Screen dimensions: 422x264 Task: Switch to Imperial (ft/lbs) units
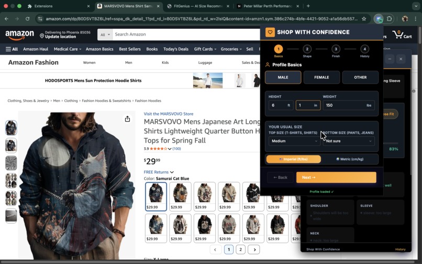pyautogui.click(x=294, y=159)
